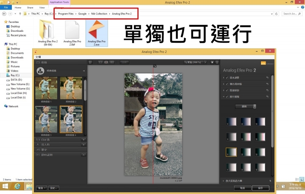This screenshot has width=305, height=194.
Task: Uncheck the third filter section checkbox
Action: (227, 90)
